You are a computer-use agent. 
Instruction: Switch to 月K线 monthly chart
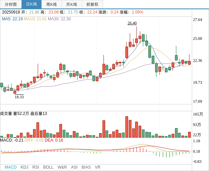[x=71, y=4]
